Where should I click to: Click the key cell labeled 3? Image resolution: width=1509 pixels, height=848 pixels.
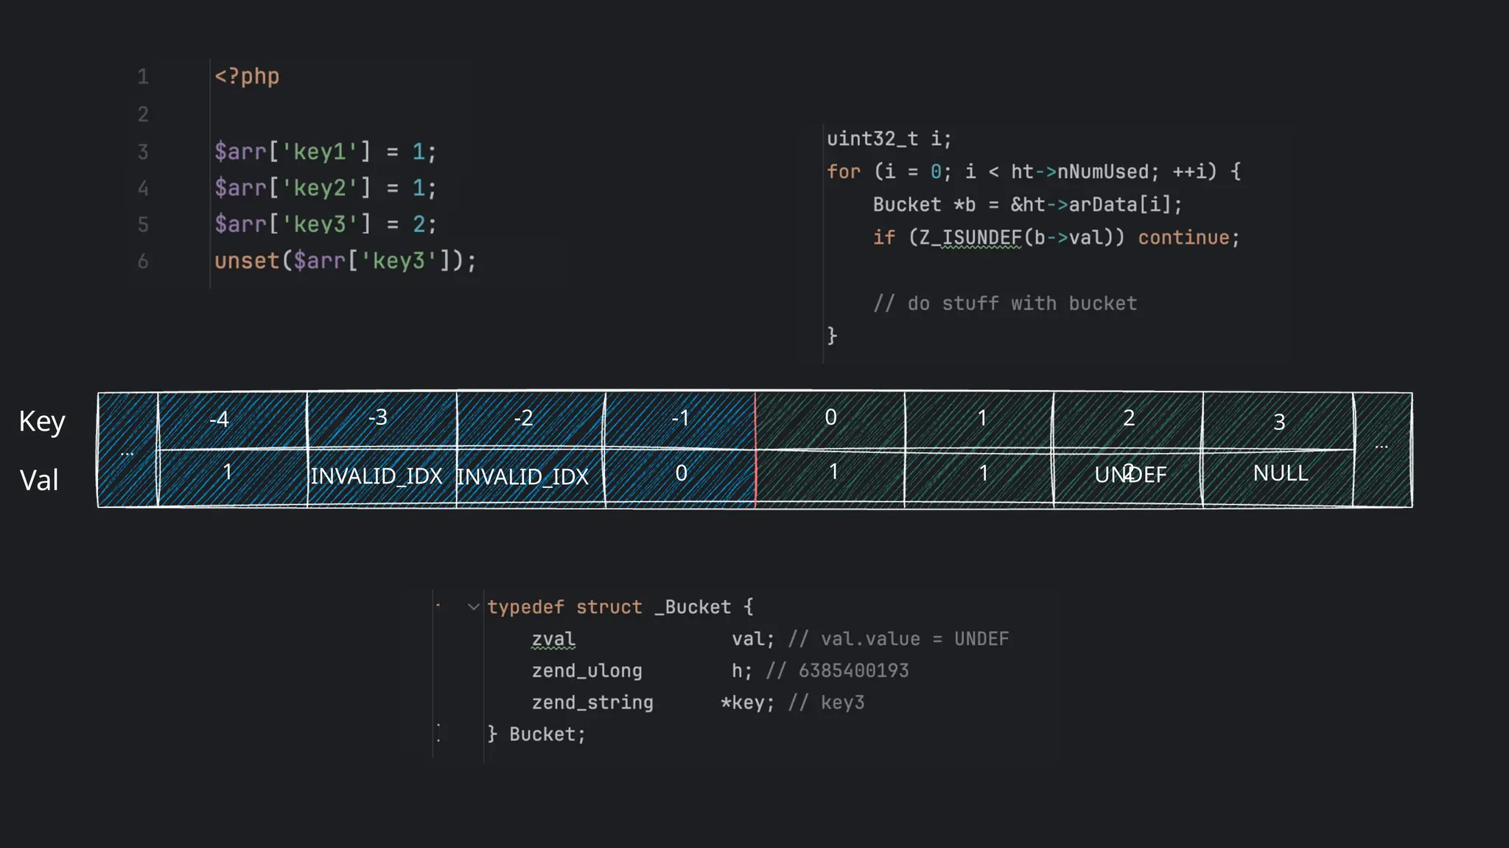(x=1279, y=422)
